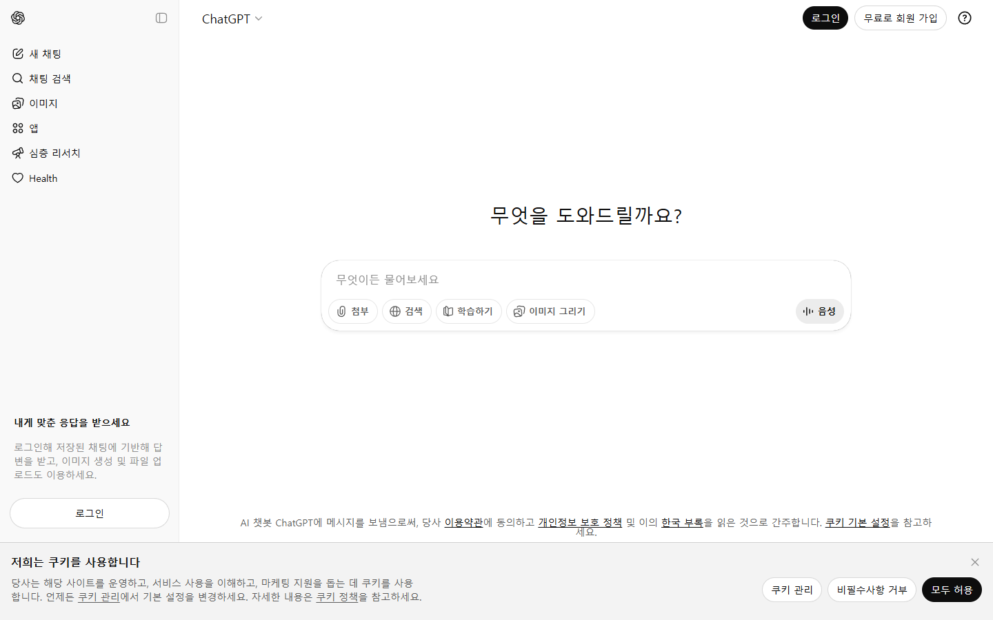Activate 이미지 그리기 image generation mode

550,311
